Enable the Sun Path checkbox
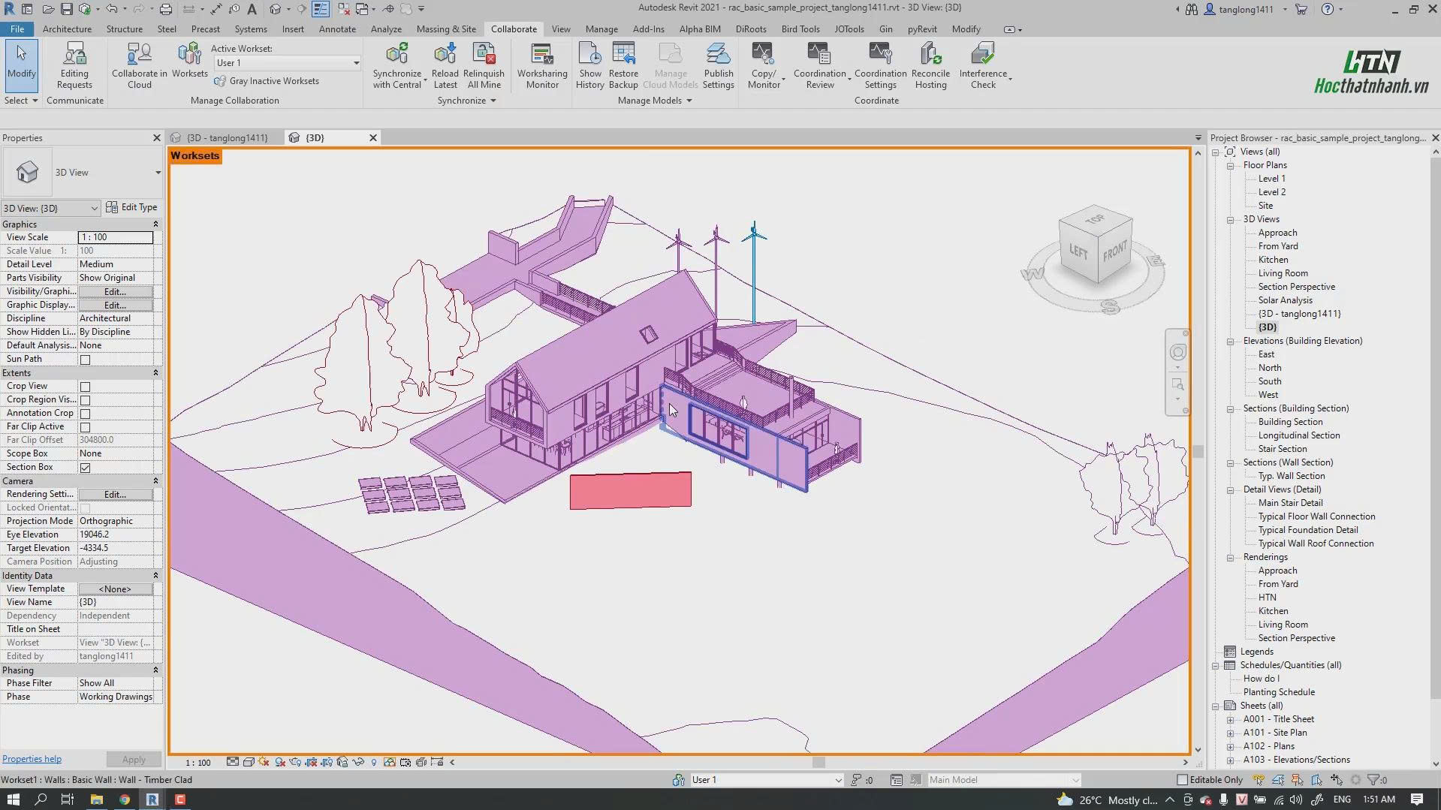 tap(85, 360)
